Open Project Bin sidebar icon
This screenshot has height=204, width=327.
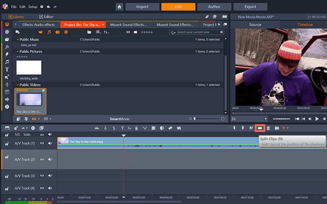[x=7, y=24]
